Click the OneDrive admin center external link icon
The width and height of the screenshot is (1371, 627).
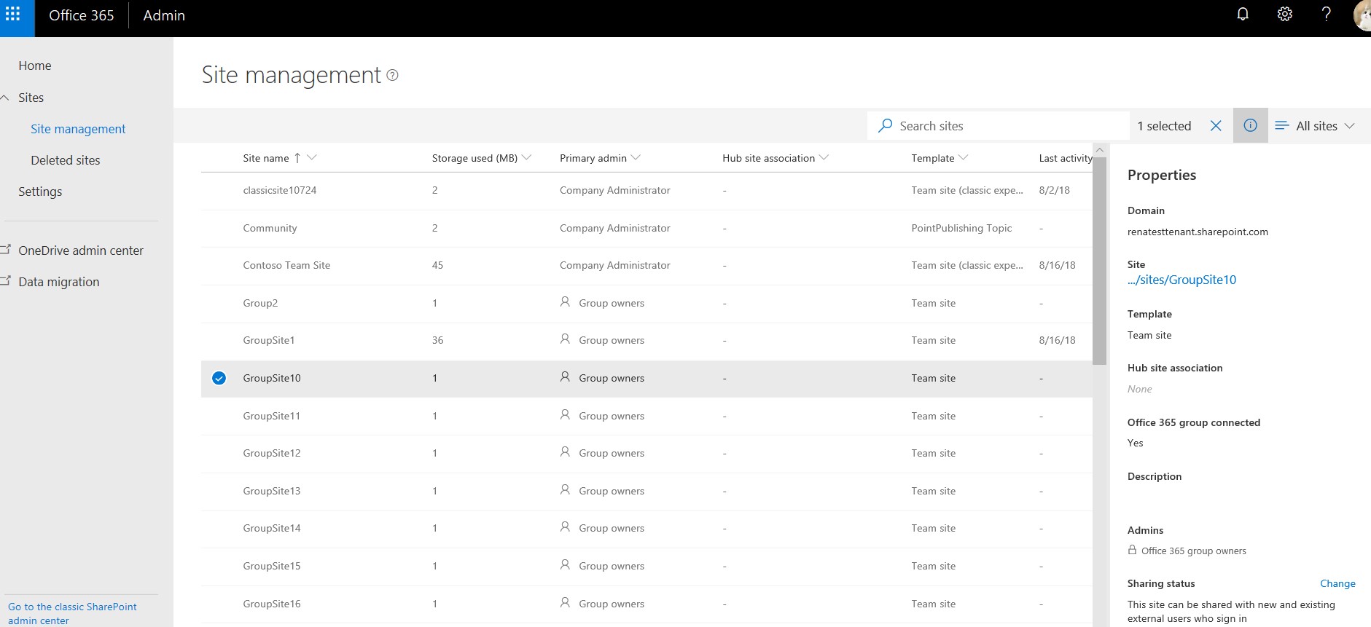6,250
